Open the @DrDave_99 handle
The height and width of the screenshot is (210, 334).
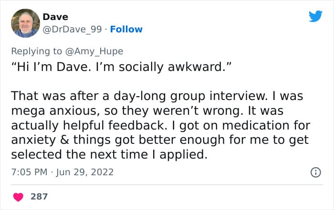pos(72,30)
